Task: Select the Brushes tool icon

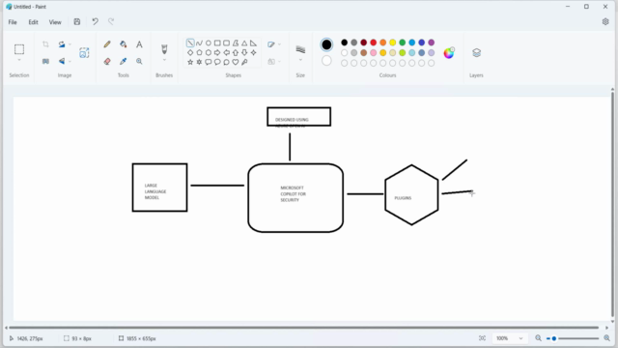Action: click(x=164, y=49)
